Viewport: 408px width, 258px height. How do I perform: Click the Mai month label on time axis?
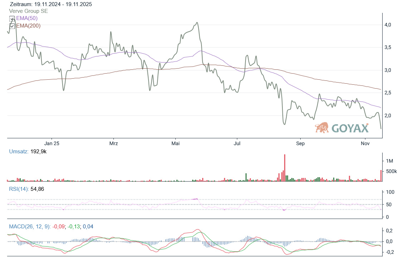(x=175, y=143)
